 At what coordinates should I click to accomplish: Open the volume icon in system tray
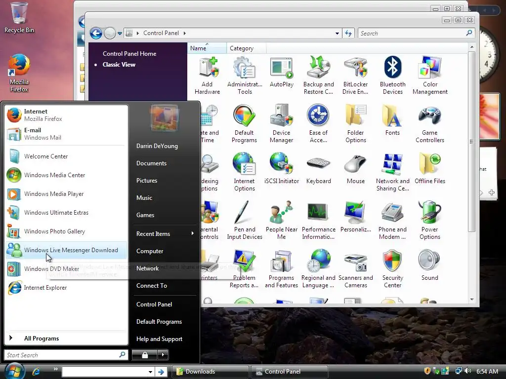click(x=467, y=371)
